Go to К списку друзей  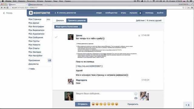[x=154, y=21]
